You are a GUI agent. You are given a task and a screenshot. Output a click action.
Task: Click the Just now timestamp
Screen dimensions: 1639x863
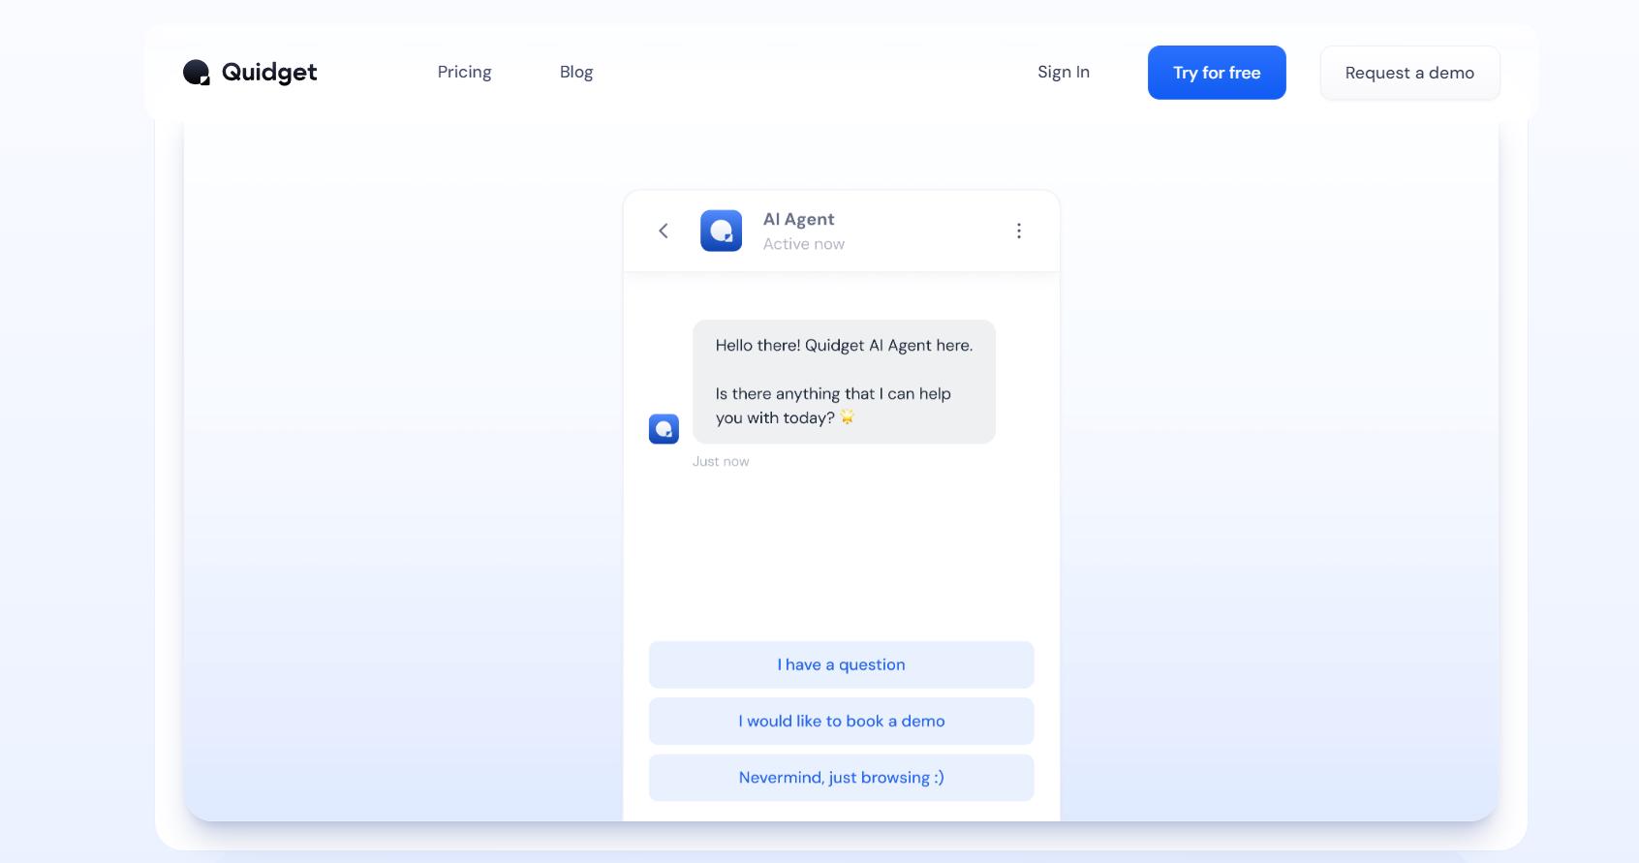coord(721,462)
